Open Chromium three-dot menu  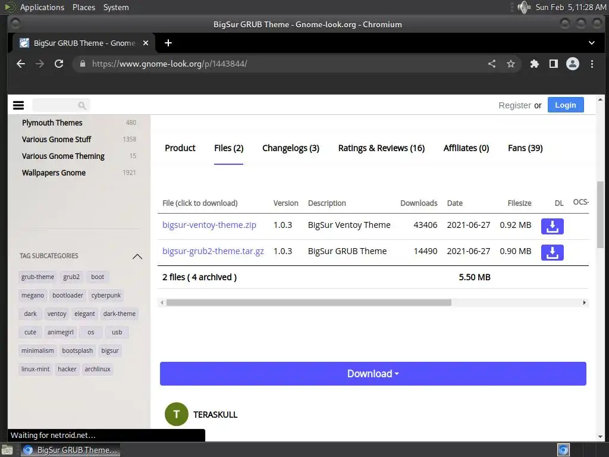pos(592,64)
